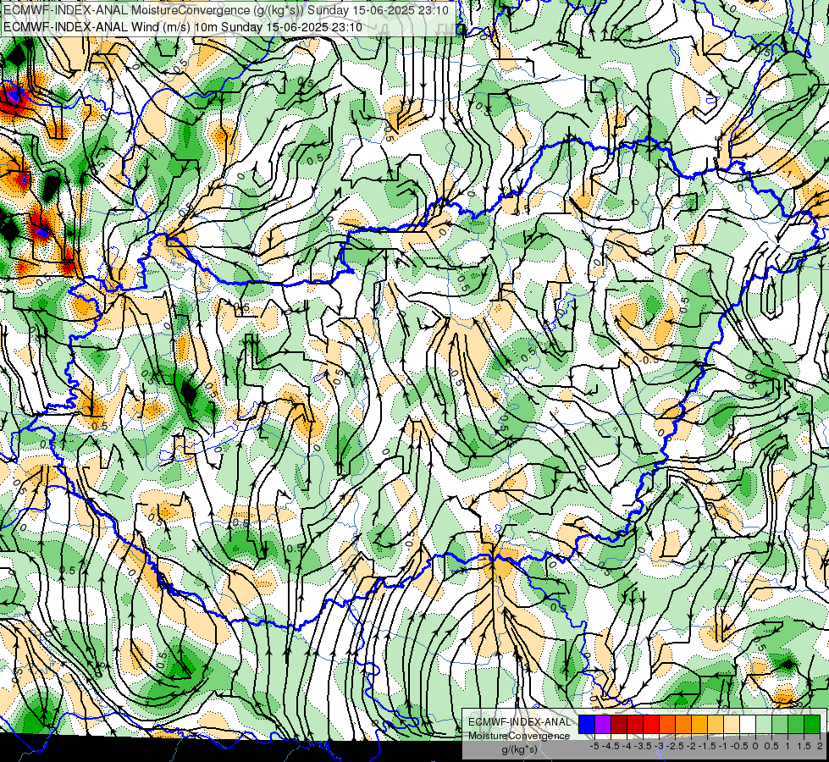
Task: Click the -2.5 tick label on legend
Action: (x=675, y=746)
